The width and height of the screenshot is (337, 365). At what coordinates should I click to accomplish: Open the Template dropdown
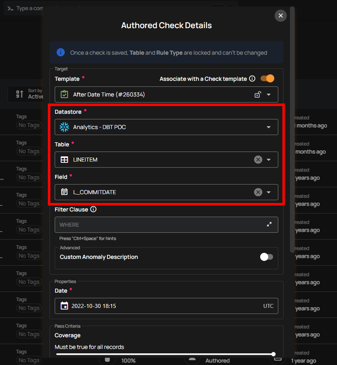coord(269,95)
